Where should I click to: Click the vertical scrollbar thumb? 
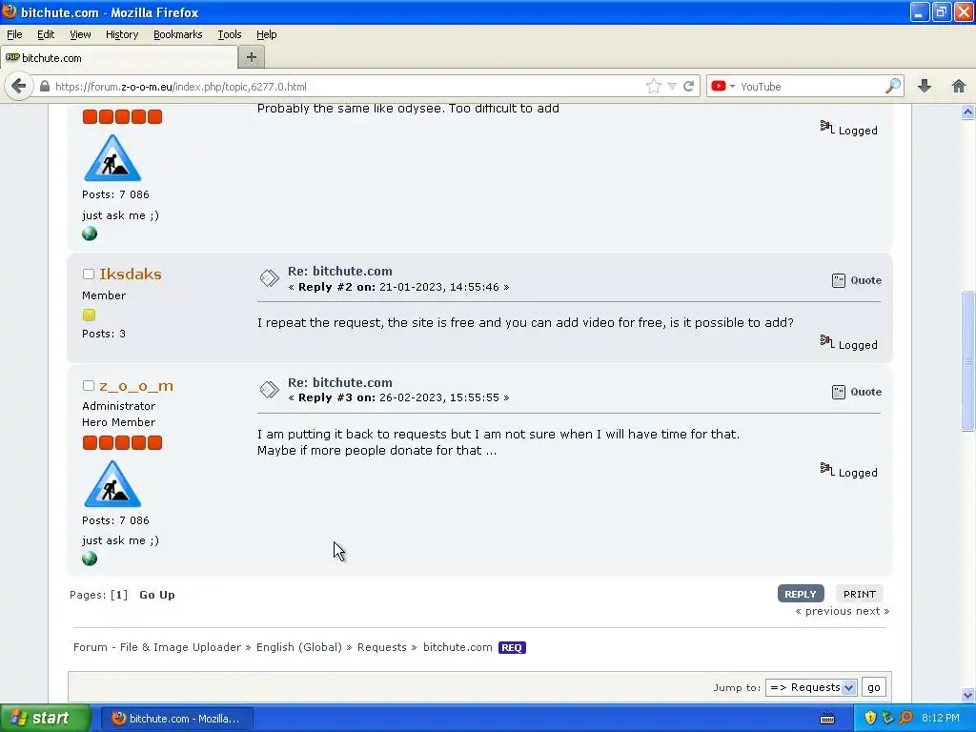[967, 360]
